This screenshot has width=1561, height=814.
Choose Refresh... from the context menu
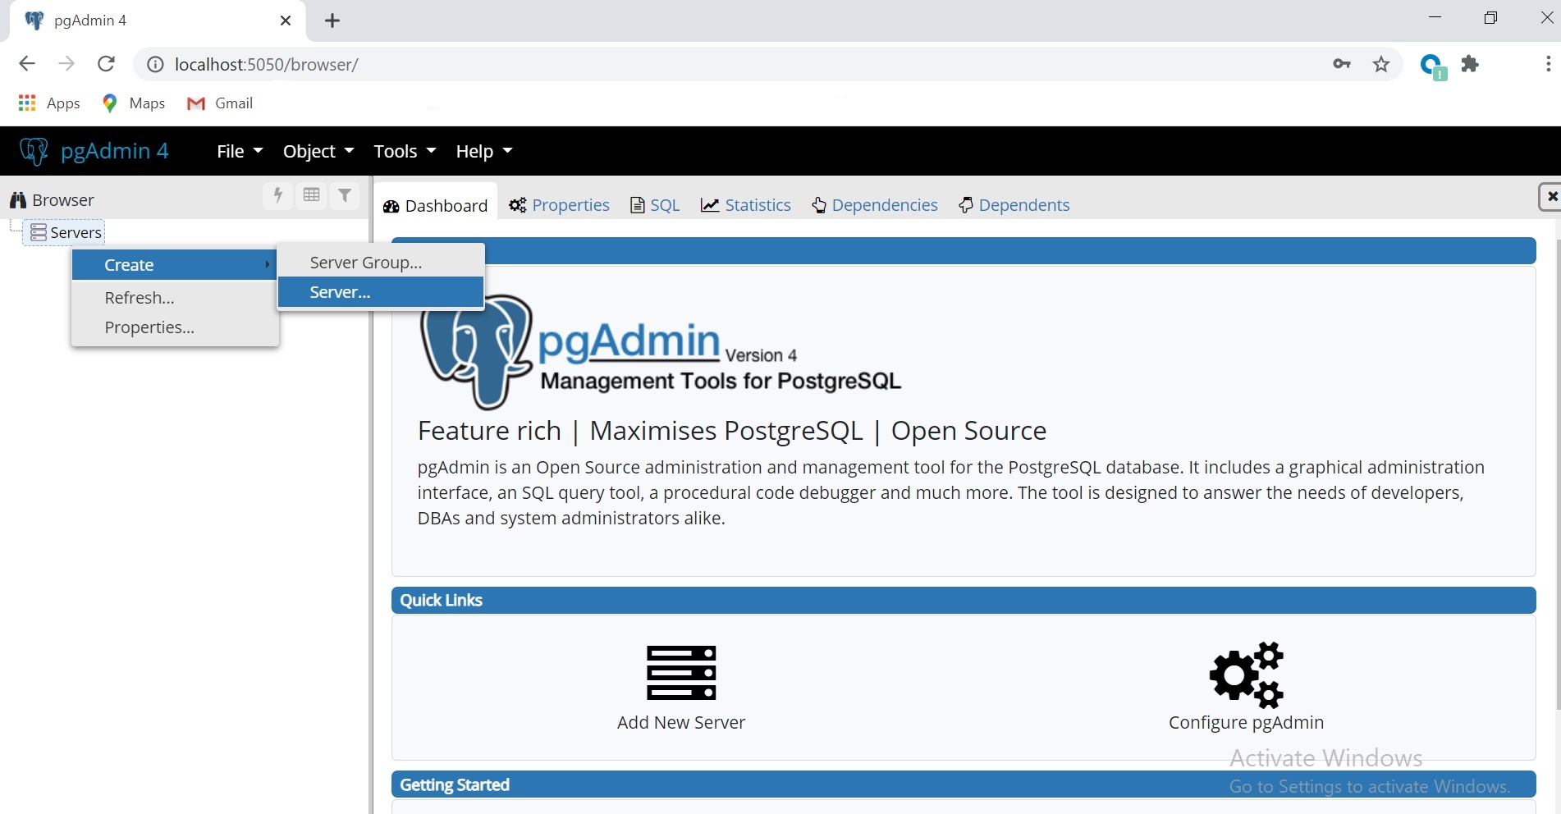pos(175,298)
